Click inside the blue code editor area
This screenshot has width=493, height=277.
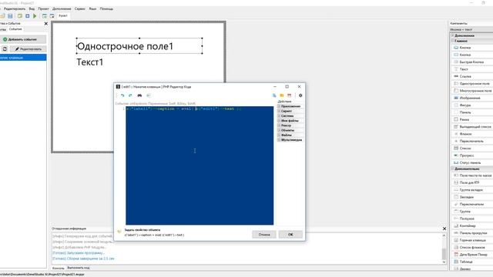200,165
